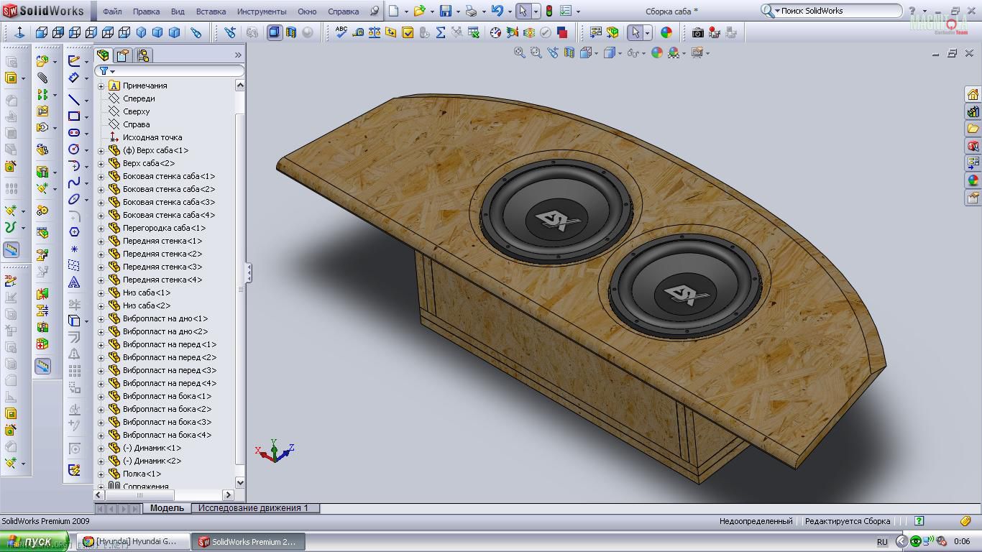Open the Edit Appearance color ball

pos(656,53)
